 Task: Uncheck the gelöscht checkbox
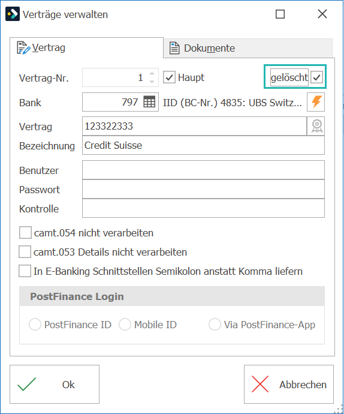tap(317, 77)
